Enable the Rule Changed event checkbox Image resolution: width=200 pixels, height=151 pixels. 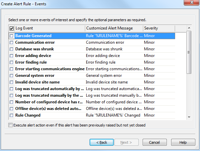coord(12,115)
